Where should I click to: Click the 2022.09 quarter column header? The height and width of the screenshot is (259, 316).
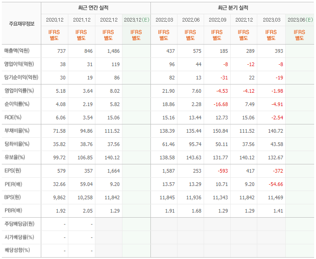(x=217, y=20)
